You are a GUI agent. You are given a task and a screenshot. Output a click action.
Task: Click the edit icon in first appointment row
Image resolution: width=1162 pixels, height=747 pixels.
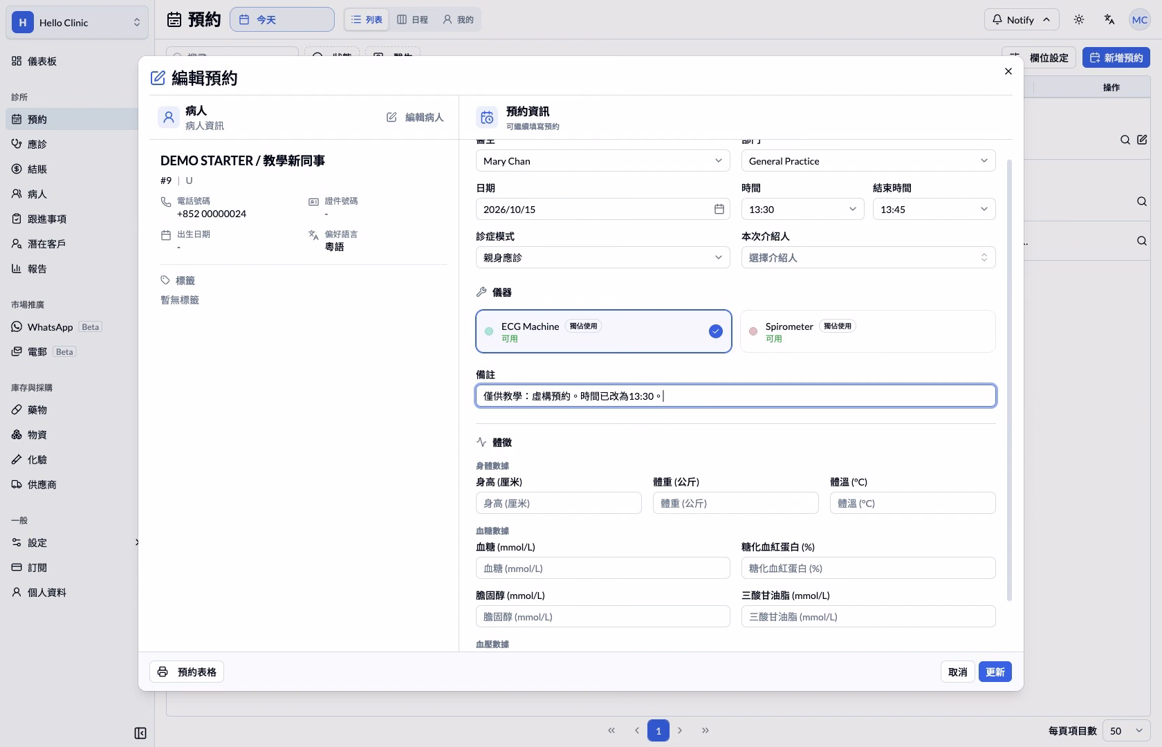[x=1142, y=140]
